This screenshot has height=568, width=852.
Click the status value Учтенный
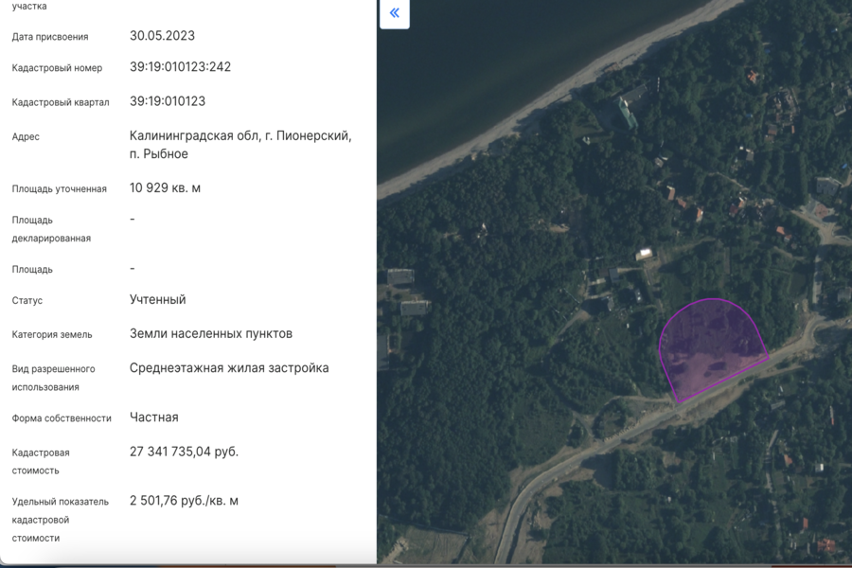pyautogui.click(x=157, y=299)
